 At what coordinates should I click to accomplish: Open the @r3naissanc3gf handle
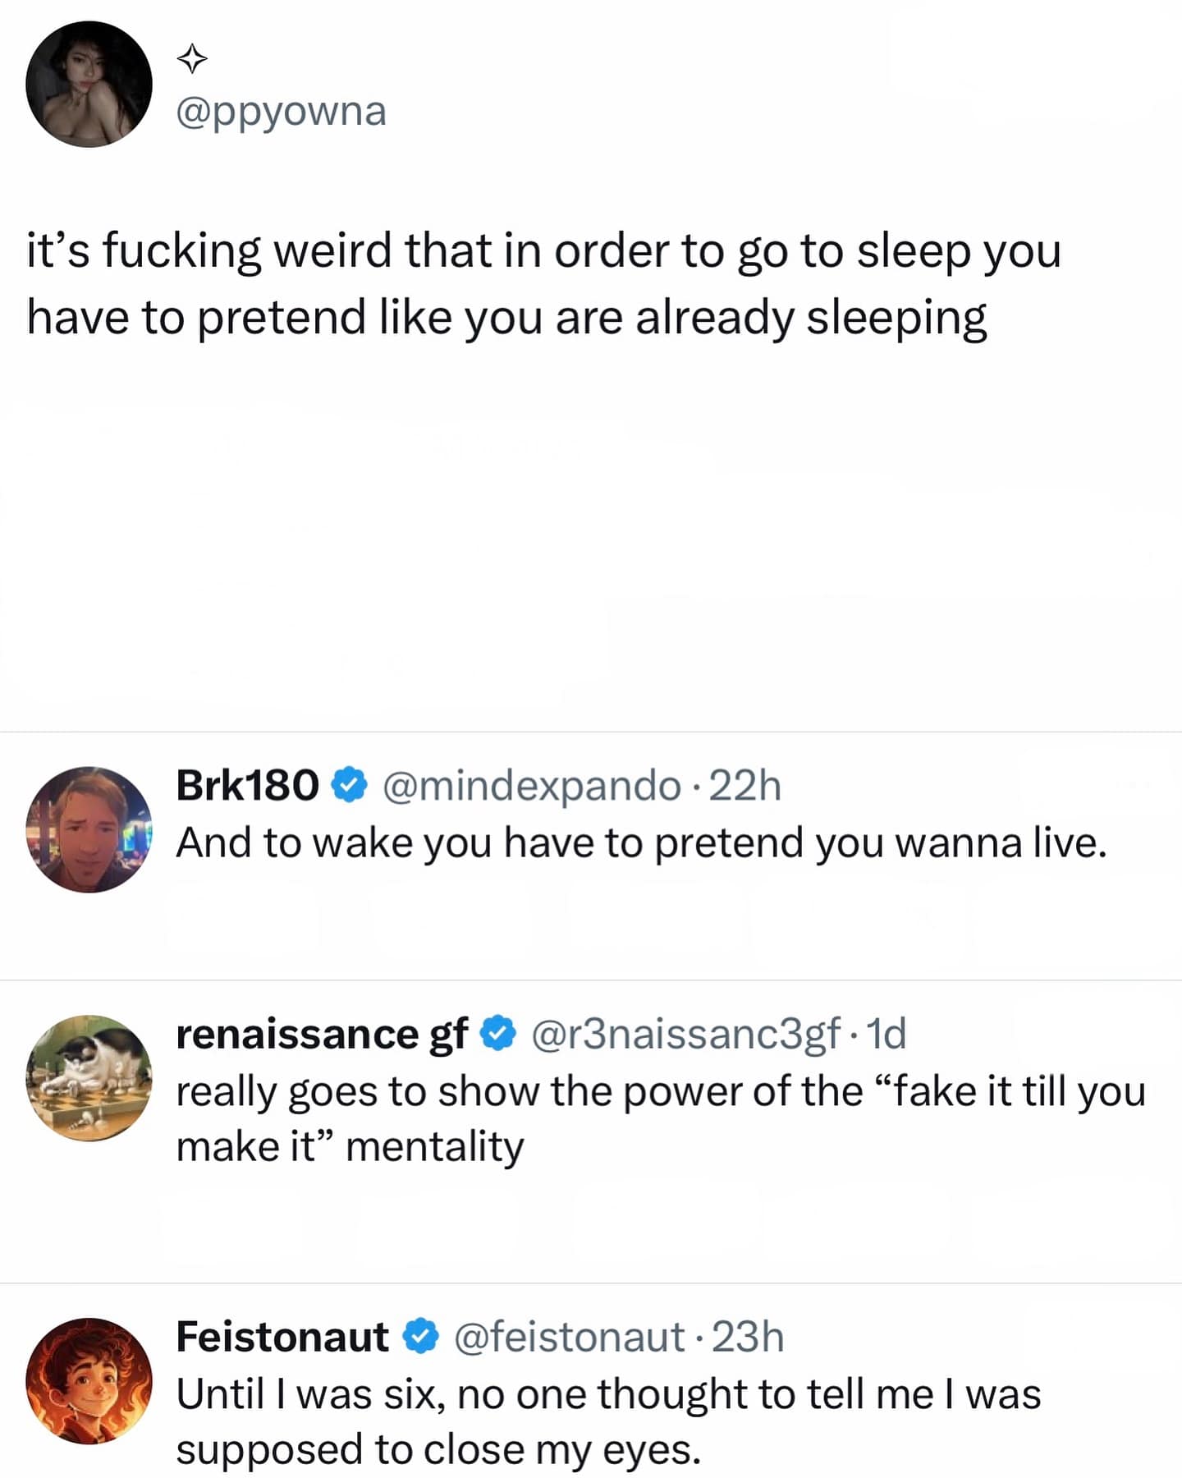tap(686, 1034)
